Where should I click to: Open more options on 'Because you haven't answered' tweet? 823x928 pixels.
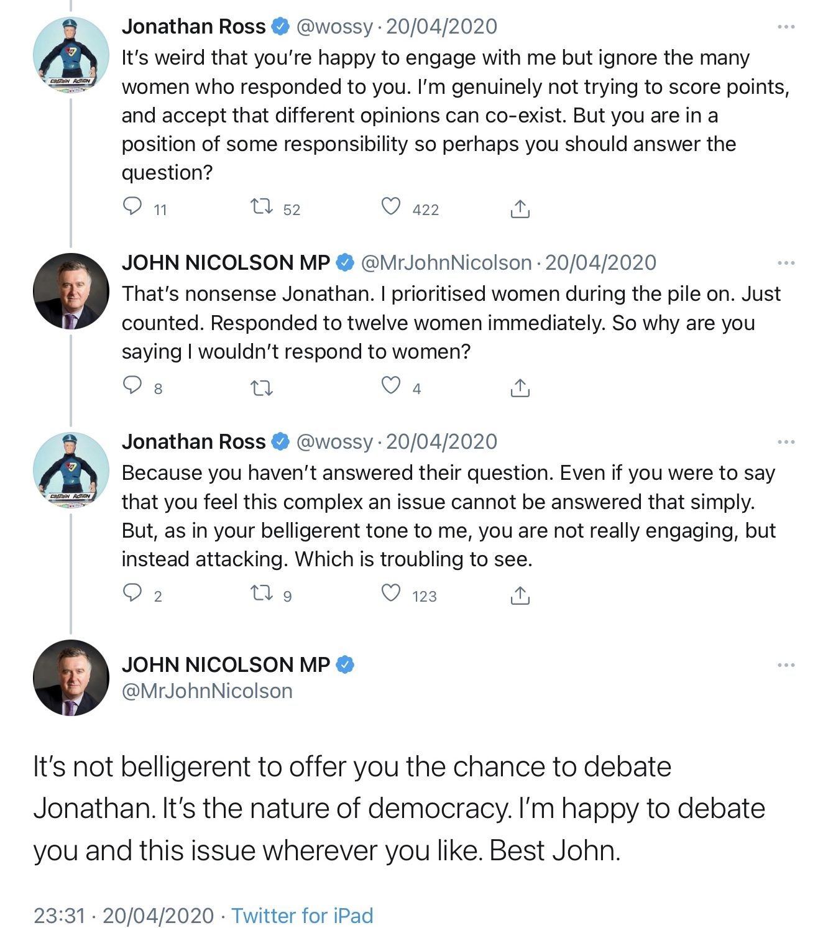pos(786,442)
